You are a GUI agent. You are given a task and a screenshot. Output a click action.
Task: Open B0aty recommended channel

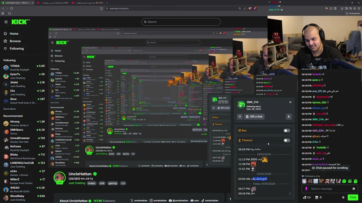pyautogui.click(x=24, y=156)
